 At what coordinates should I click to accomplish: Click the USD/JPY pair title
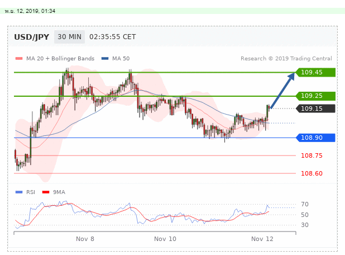pos(32,37)
